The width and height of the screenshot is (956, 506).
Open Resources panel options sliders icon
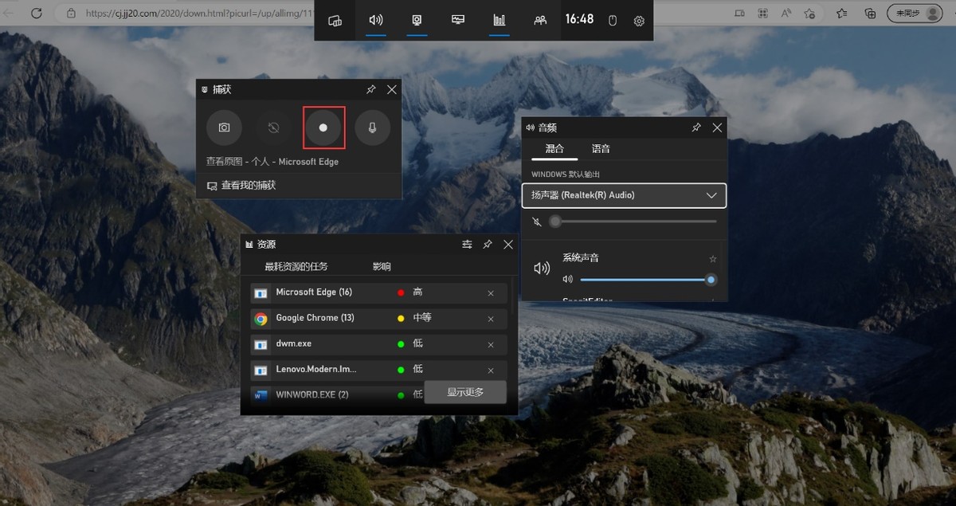coord(467,245)
